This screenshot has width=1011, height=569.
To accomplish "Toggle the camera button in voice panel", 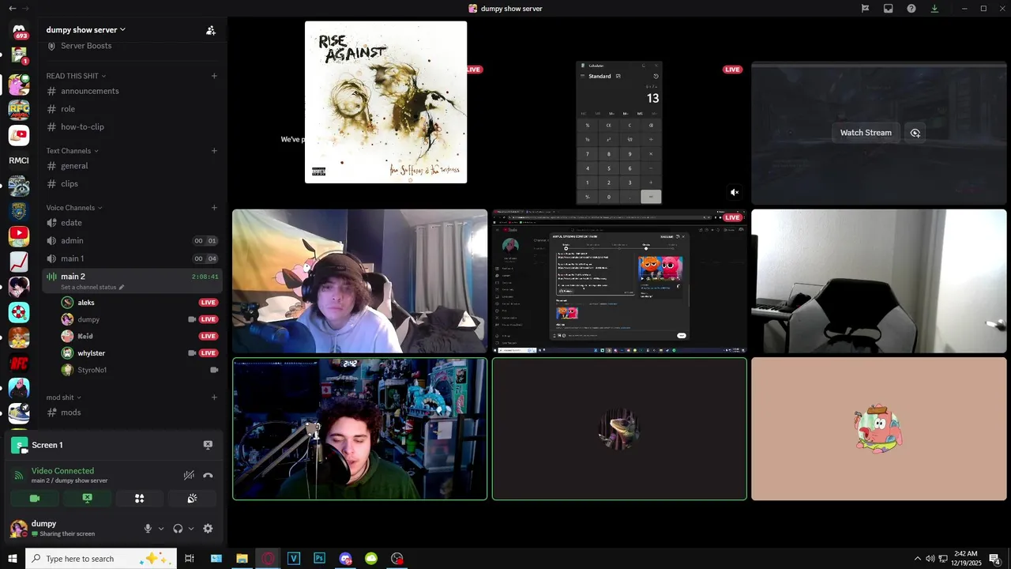I will pos(35,499).
